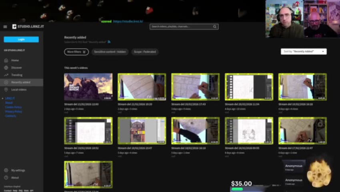Toggle the Sensitive content: hidden filter
This screenshot has width=340, height=192.
(x=110, y=52)
